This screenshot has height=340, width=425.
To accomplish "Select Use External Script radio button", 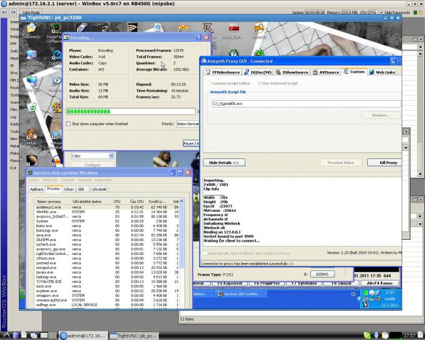I will click(259, 83).
